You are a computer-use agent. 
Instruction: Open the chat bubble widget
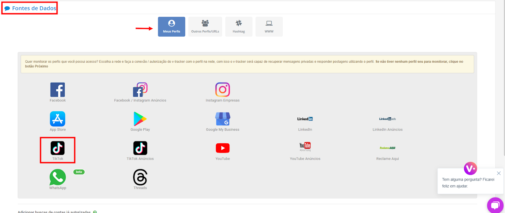click(x=495, y=205)
